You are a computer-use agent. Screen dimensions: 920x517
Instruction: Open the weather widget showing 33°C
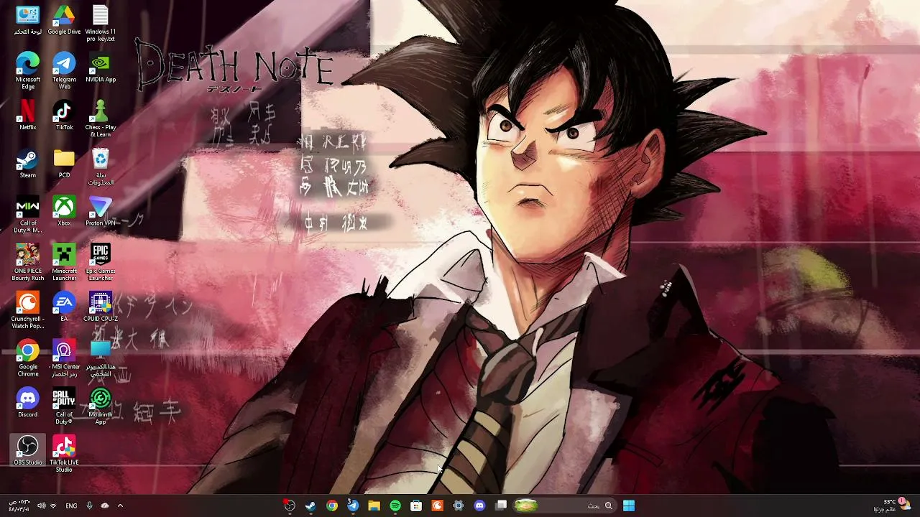tap(891, 506)
